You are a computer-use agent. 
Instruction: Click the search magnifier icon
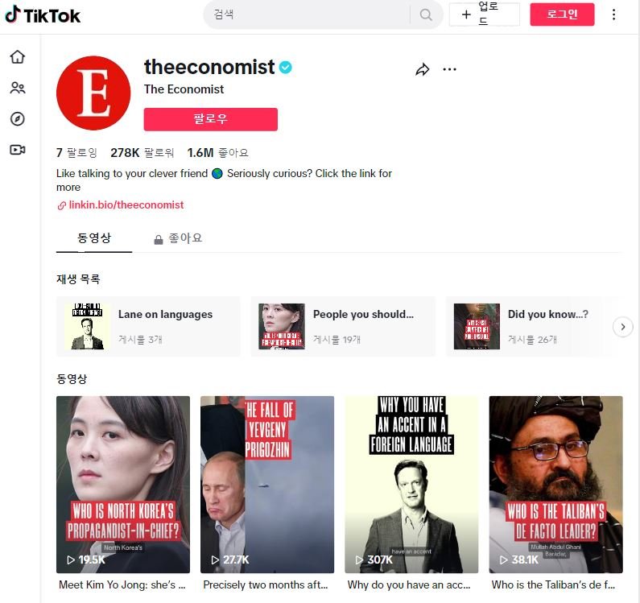pos(426,15)
